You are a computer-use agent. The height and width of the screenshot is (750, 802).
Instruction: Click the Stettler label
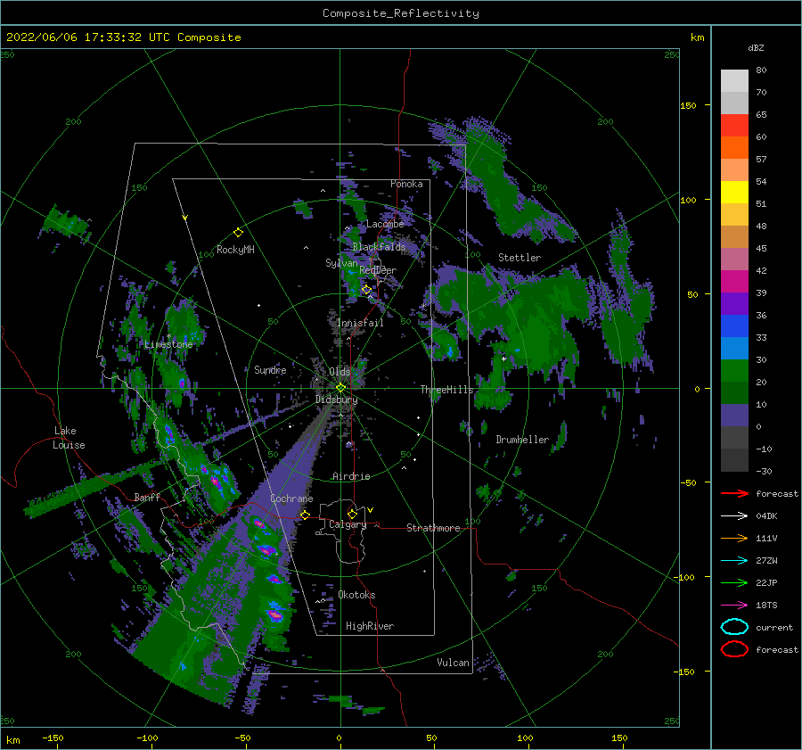520,258
